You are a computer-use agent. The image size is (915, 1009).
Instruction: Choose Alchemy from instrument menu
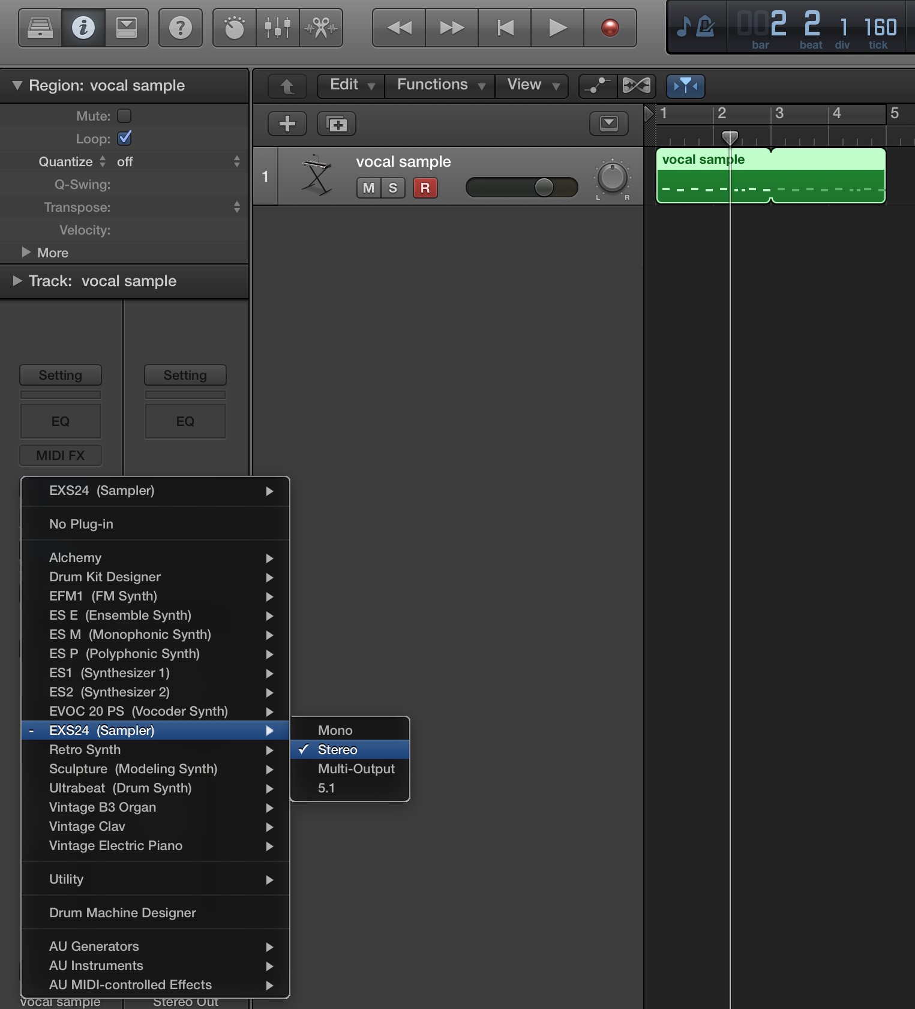[155, 557]
